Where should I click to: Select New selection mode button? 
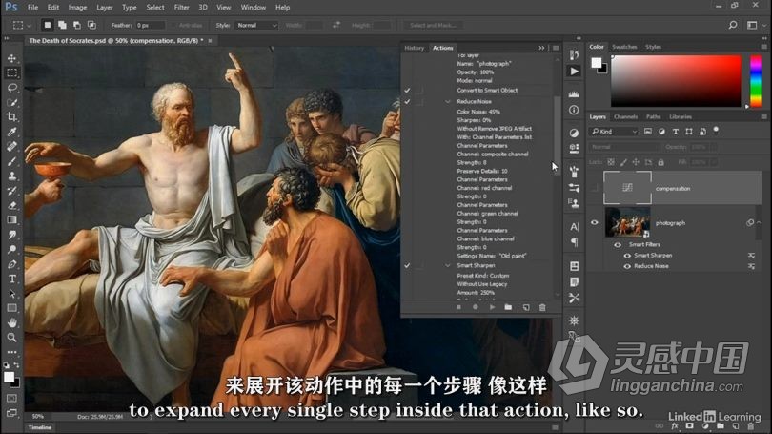pos(48,25)
